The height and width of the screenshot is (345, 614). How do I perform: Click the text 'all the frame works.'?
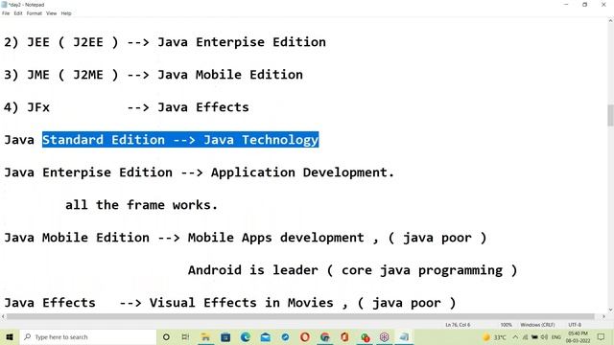tap(141, 205)
